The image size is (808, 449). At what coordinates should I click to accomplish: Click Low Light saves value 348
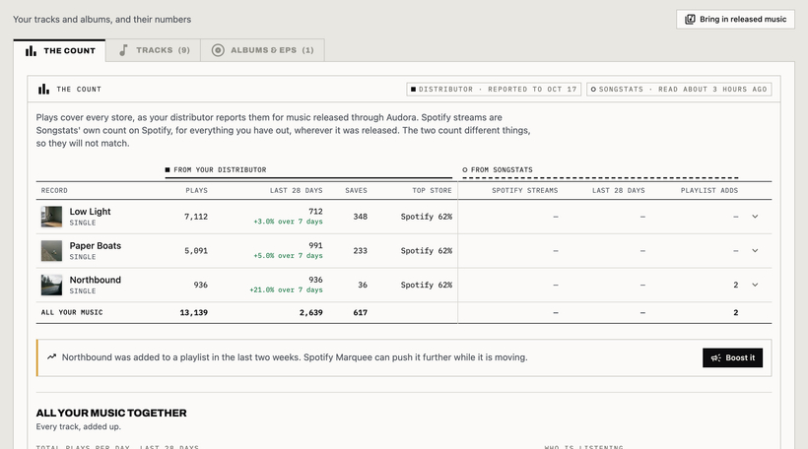pyautogui.click(x=361, y=217)
